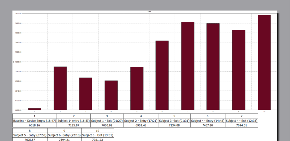Select the value 7000.92
Viewport: 290px width, 141px height.
pyautogui.click(x=107, y=125)
